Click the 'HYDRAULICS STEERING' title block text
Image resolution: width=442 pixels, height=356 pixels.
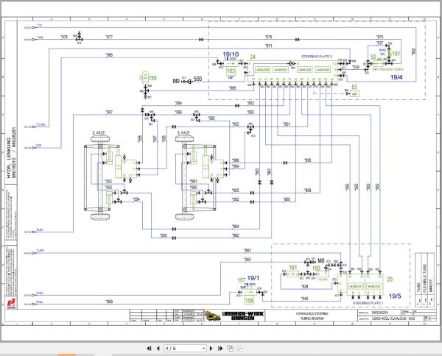(x=312, y=313)
